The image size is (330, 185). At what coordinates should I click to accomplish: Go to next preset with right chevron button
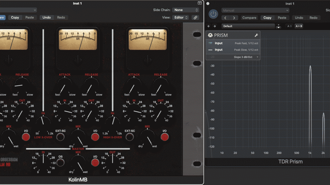tap(234, 18)
